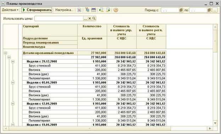Click the Сформировать button
Image resolution: width=221 pixels, height=134 pixels.
37,10
